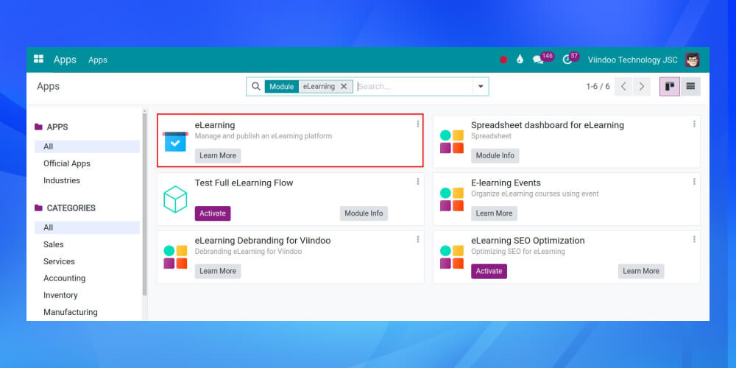Click eLearning Debranding for Viindoo title
The width and height of the screenshot is (736, 368).
[263, 241]
